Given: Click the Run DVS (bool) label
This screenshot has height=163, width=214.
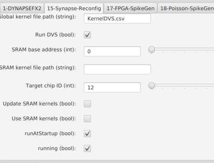Looking at the screenshot, I should 56,35.
